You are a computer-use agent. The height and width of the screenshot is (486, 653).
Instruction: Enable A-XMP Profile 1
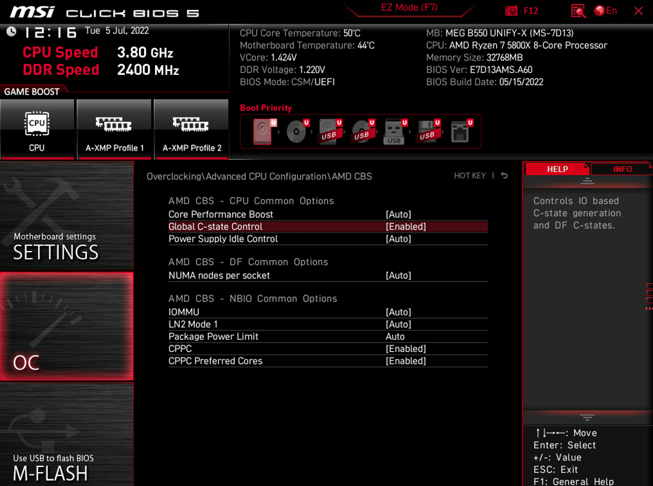[114, 129]
